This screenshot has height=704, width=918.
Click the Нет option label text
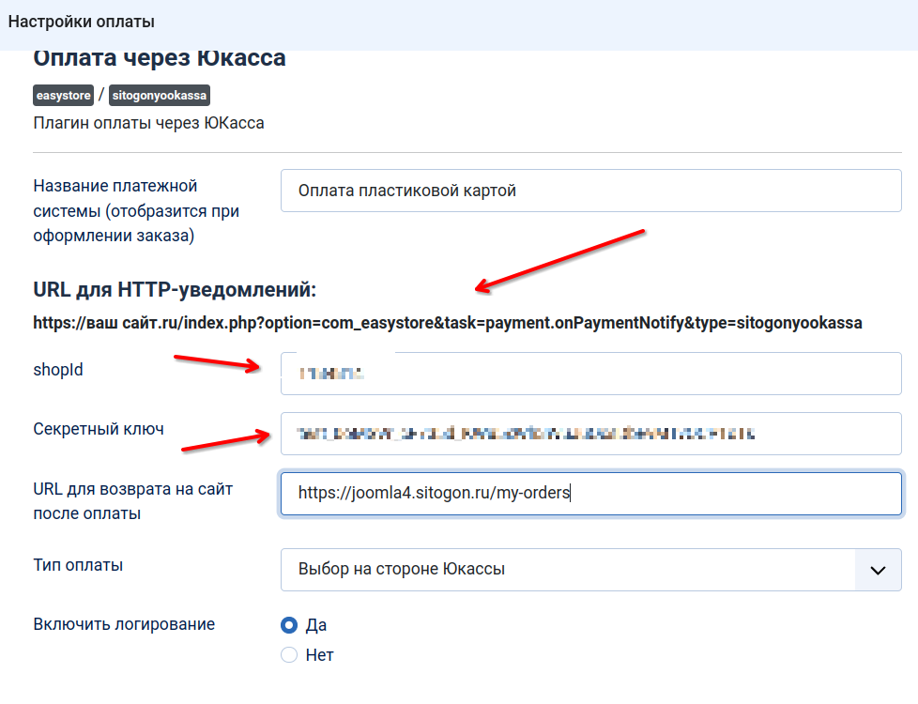click(320, 655)
